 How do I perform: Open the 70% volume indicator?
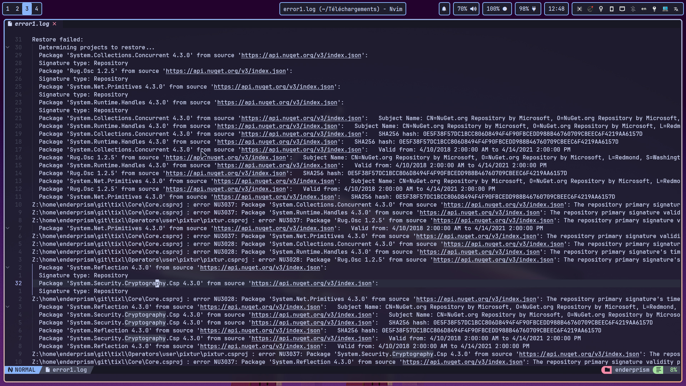tap(466, 9)
